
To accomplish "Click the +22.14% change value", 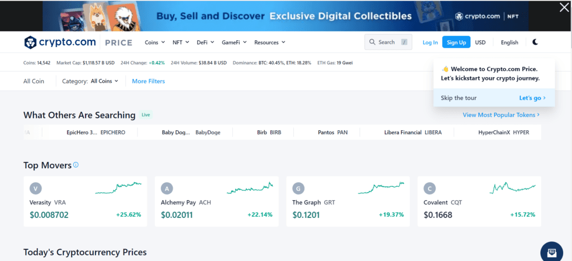I will 260,215.
